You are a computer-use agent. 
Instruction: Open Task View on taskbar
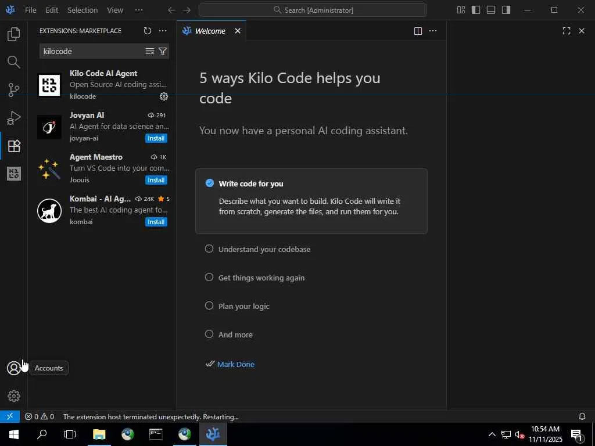tap(70, 434)
